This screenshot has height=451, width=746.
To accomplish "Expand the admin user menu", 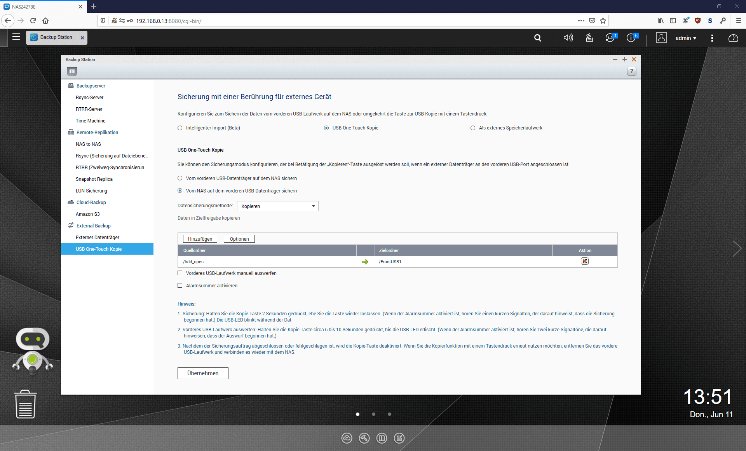I will coord(686,38).
